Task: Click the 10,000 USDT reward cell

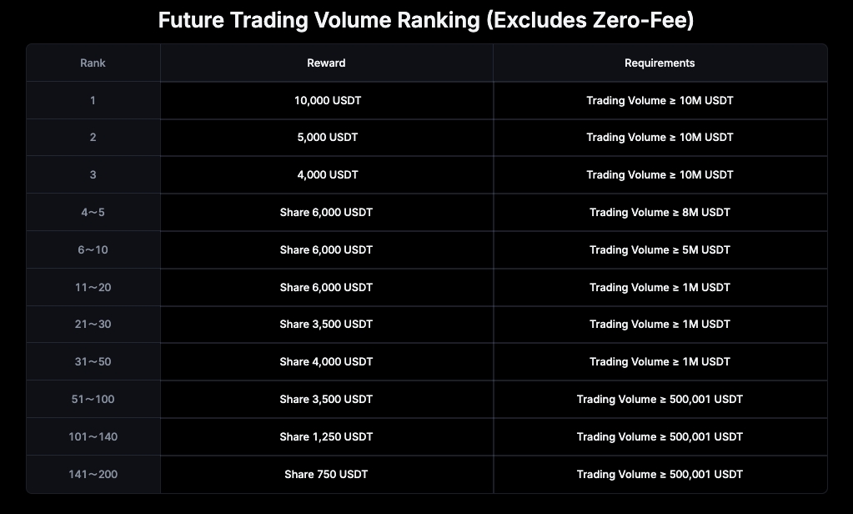Action: click(x=326, y=100)
